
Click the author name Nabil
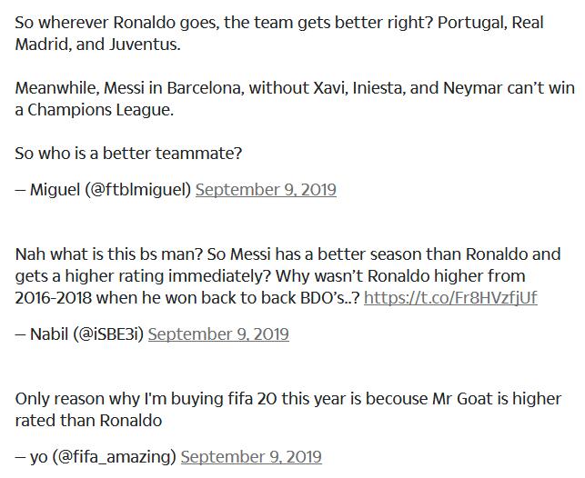pos(49,334)
